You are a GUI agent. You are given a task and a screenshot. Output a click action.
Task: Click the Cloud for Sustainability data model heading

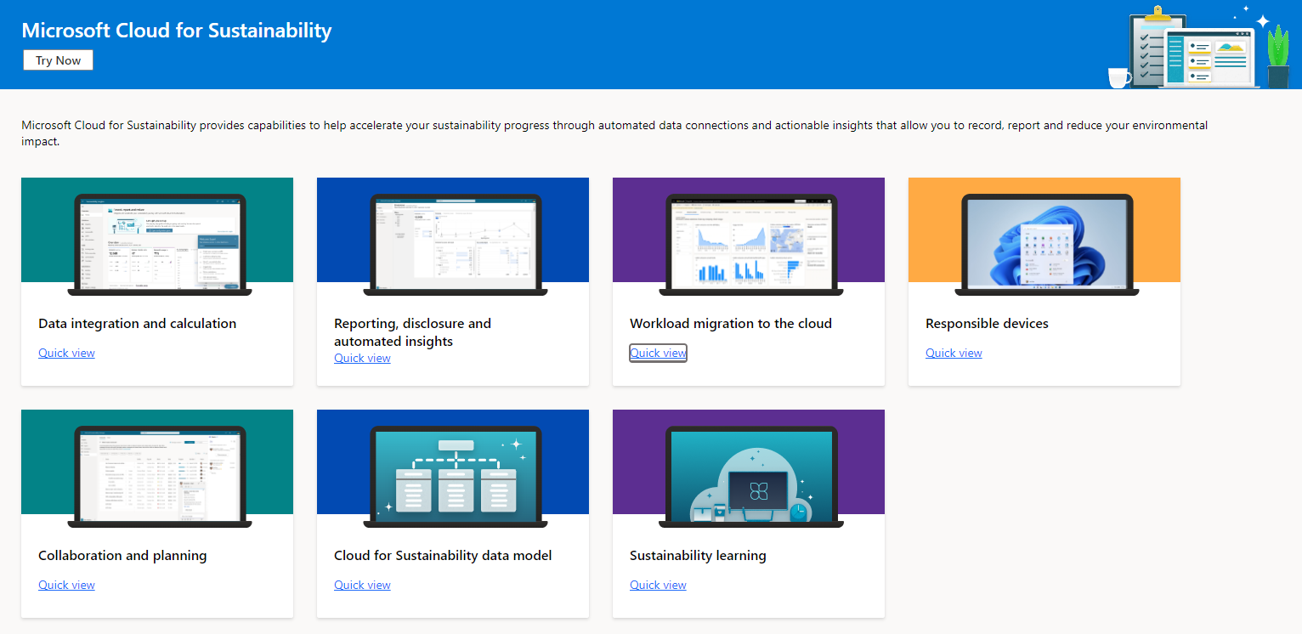tap(443, 555)
